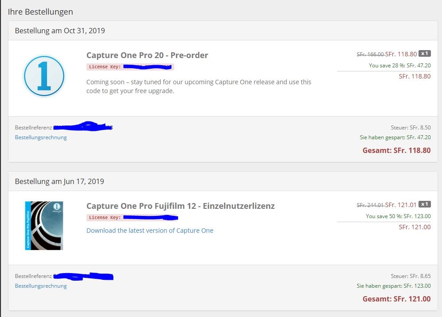The image size is (442, 317).
Task: Click the Bestellung am Jun 17, 2019 header
Action: [59, 181]
